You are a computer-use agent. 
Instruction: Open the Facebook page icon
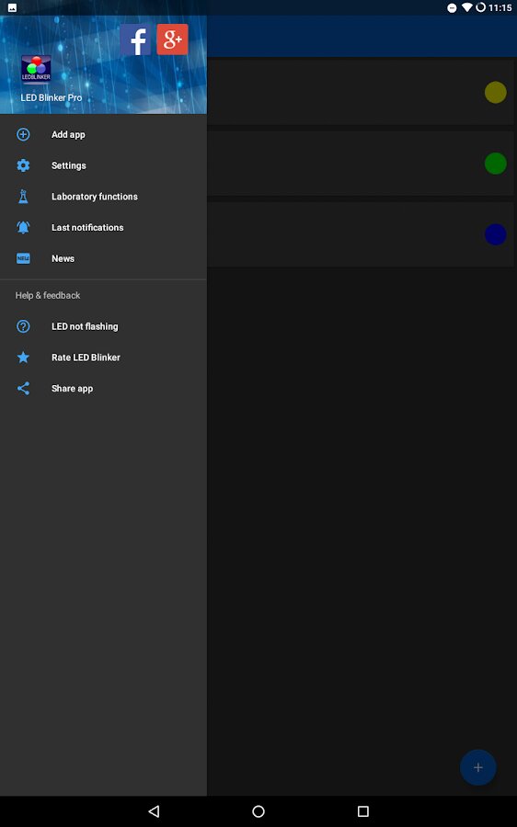click(x=135, y=40)
